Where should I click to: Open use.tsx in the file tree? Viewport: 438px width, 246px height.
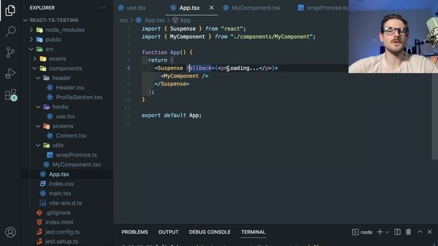(x=65, y=116)
